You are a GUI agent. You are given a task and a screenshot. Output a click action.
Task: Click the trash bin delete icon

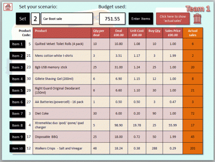pos(197,19)
